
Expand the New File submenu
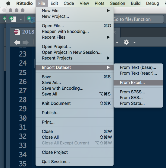pyautogui.click(x=74, y=11)
